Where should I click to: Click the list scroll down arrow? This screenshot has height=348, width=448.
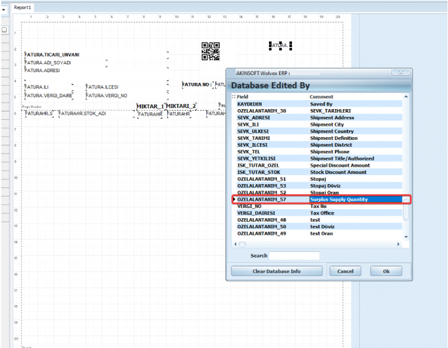coord(406,237)
